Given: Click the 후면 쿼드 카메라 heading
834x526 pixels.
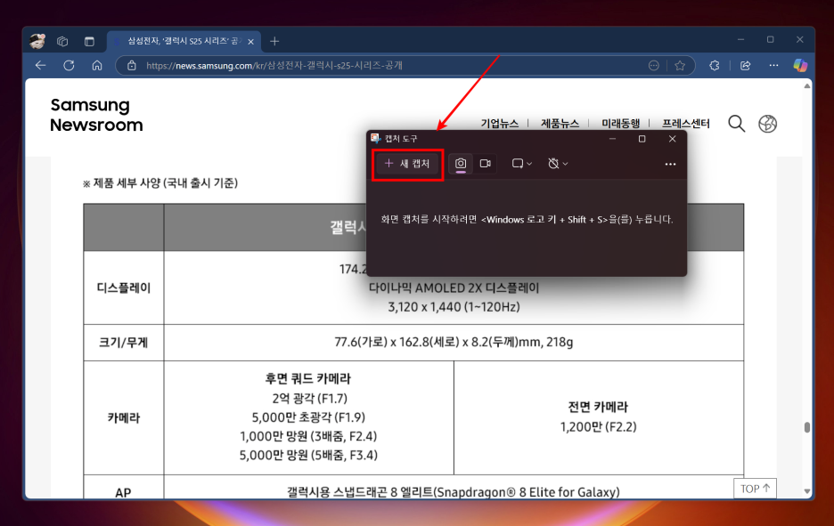Looking at the screenshot, I should (x=308, y=379).
